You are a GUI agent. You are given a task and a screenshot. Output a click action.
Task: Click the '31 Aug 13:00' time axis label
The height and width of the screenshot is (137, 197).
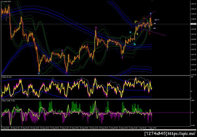(123, 128)
